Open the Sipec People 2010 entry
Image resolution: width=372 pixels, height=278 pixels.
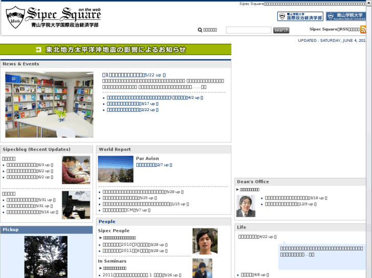[x=135, y=245]
